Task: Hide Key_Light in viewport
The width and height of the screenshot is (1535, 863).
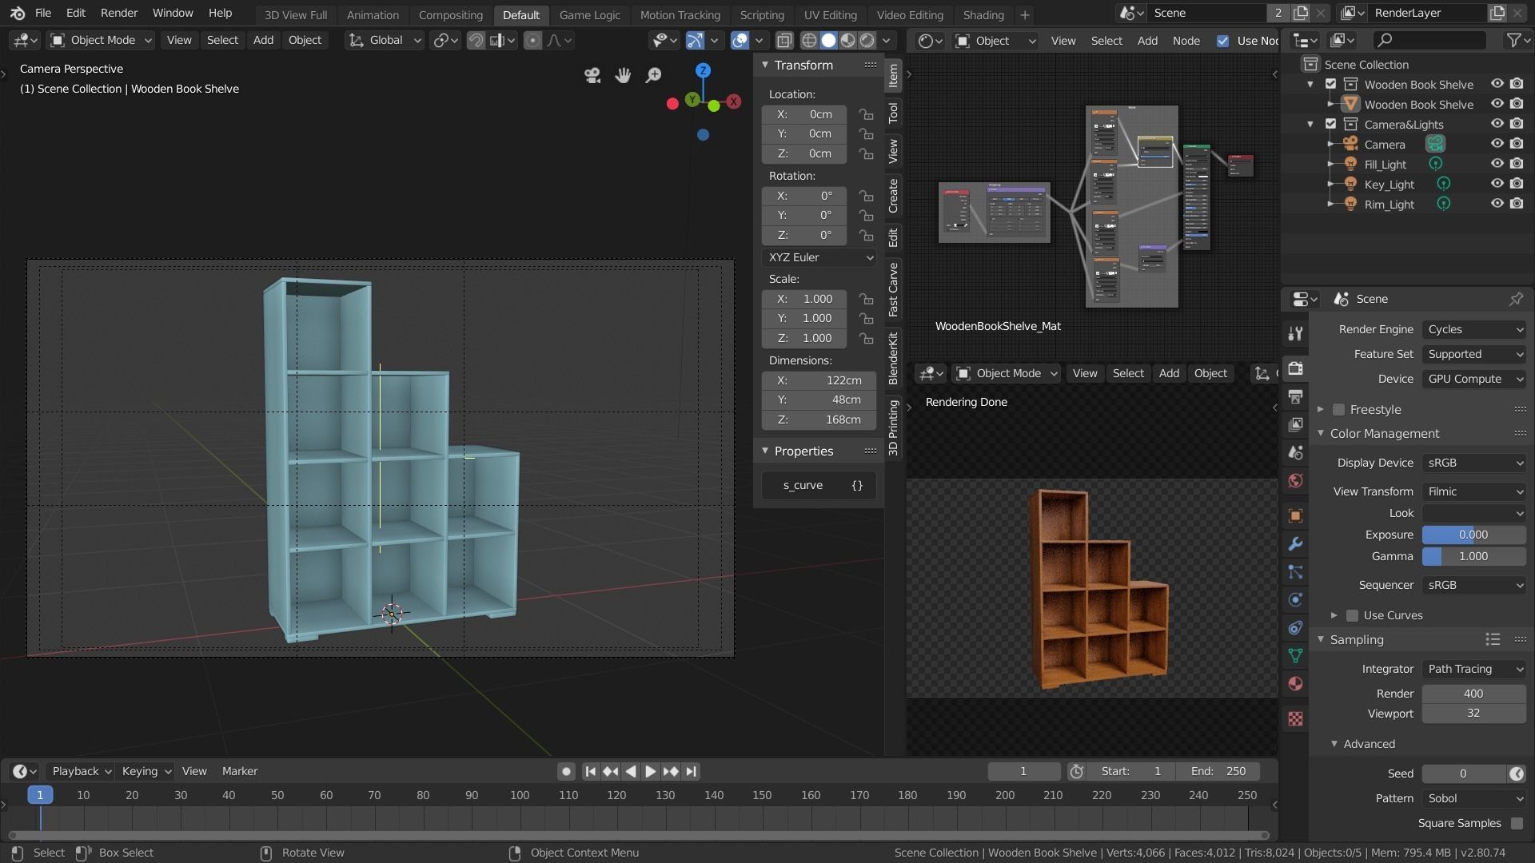Action: (x=1497, y=184)
